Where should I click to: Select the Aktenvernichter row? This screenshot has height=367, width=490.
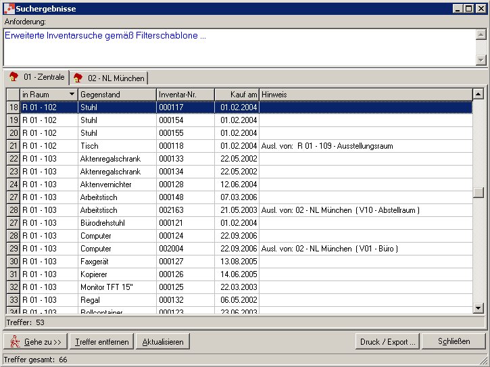tap(239, 184)
